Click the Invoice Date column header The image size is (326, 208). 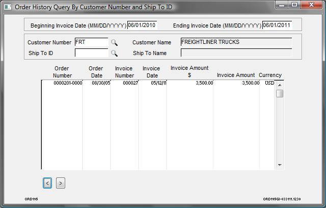[151, 72]
